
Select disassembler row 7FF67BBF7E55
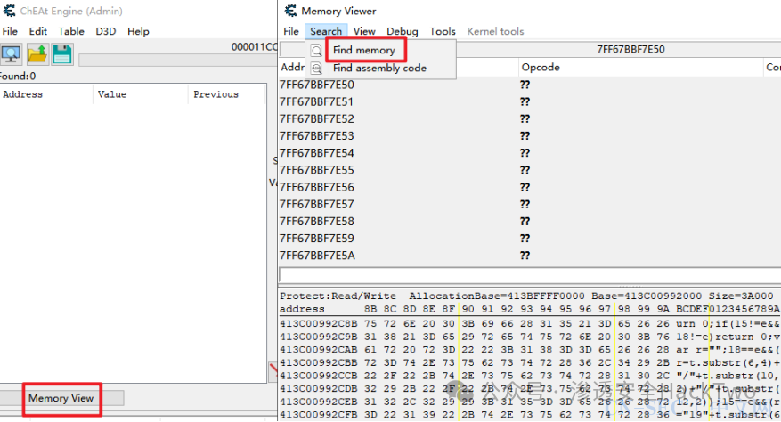point(530,170)
